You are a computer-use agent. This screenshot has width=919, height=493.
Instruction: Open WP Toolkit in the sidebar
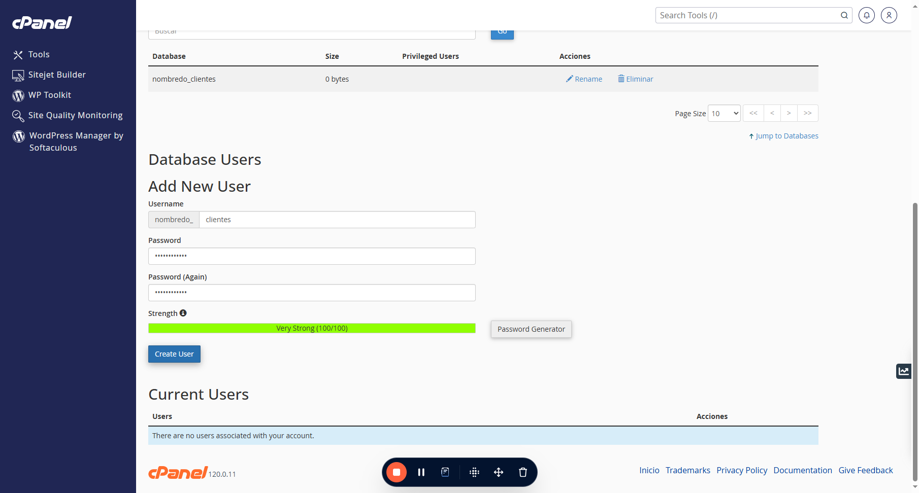pos(49,95)
